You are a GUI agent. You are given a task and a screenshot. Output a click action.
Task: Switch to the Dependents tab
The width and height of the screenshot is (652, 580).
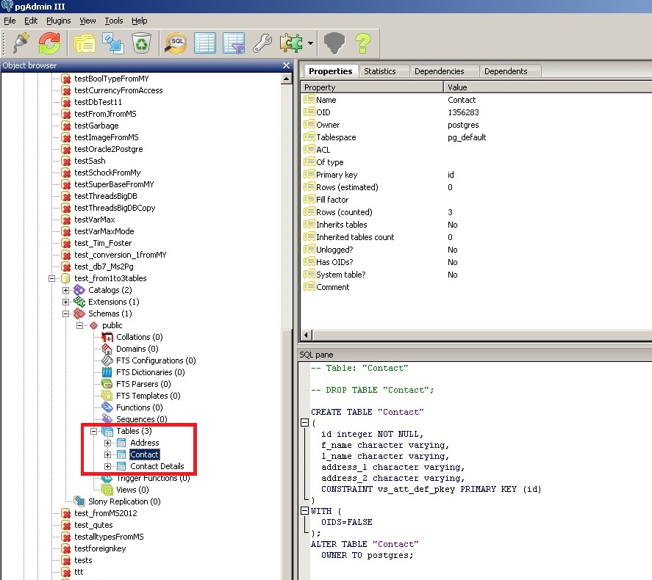click(506, 71)
